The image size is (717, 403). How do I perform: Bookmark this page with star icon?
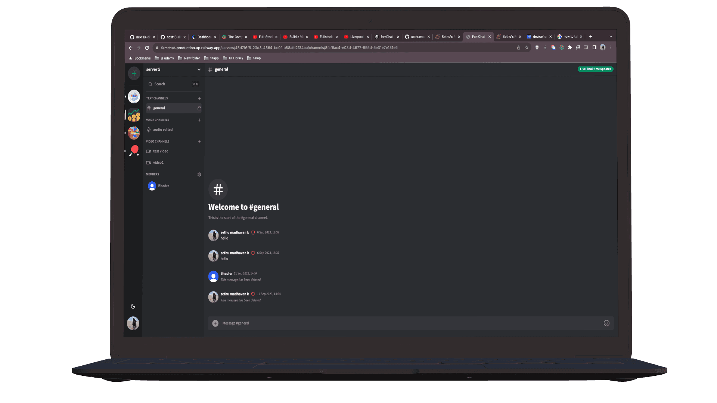pos(527,47)
